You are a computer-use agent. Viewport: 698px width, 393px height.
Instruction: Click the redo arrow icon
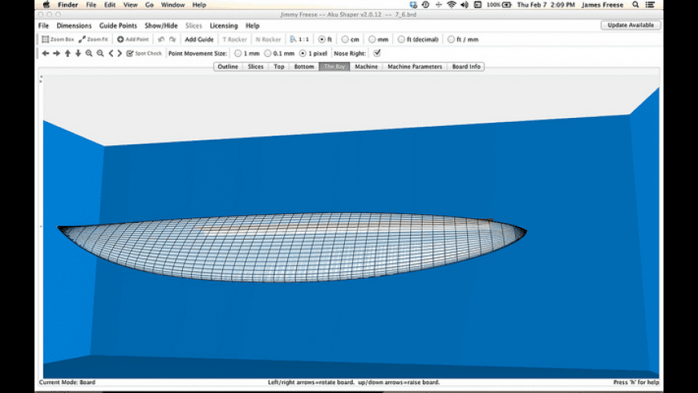tap(172, 39)
